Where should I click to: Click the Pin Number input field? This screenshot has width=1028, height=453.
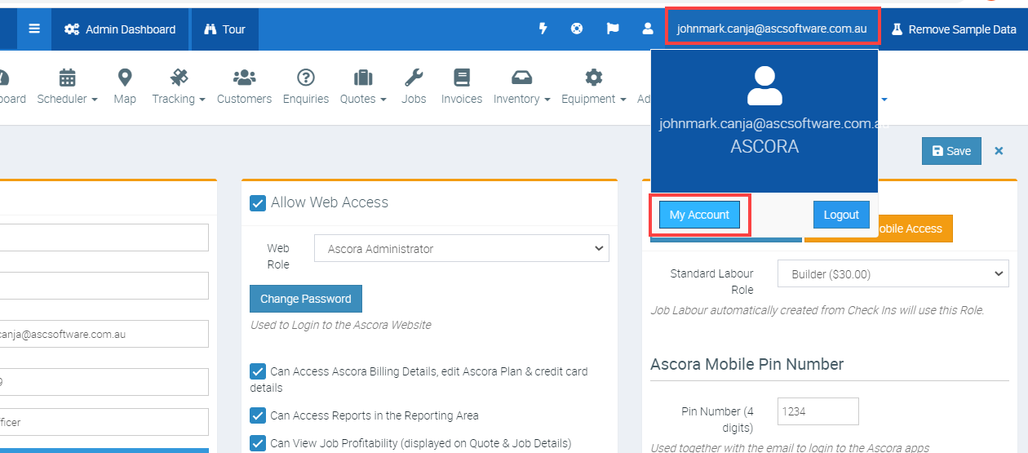tap(818, 412)
